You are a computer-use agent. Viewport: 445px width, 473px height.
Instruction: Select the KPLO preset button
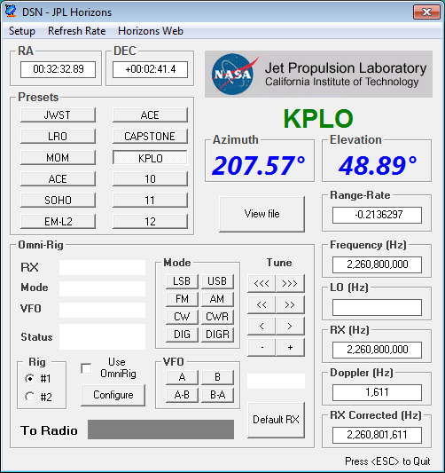click(150, 158)
